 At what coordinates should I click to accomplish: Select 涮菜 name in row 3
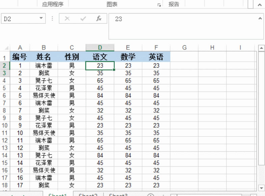pyautogui.click(x=44, y=73)
